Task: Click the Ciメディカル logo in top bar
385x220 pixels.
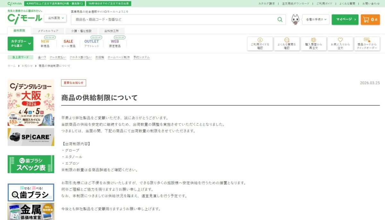Action: [14, 4]
